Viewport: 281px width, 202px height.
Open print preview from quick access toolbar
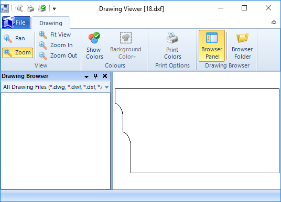(19, 8)
